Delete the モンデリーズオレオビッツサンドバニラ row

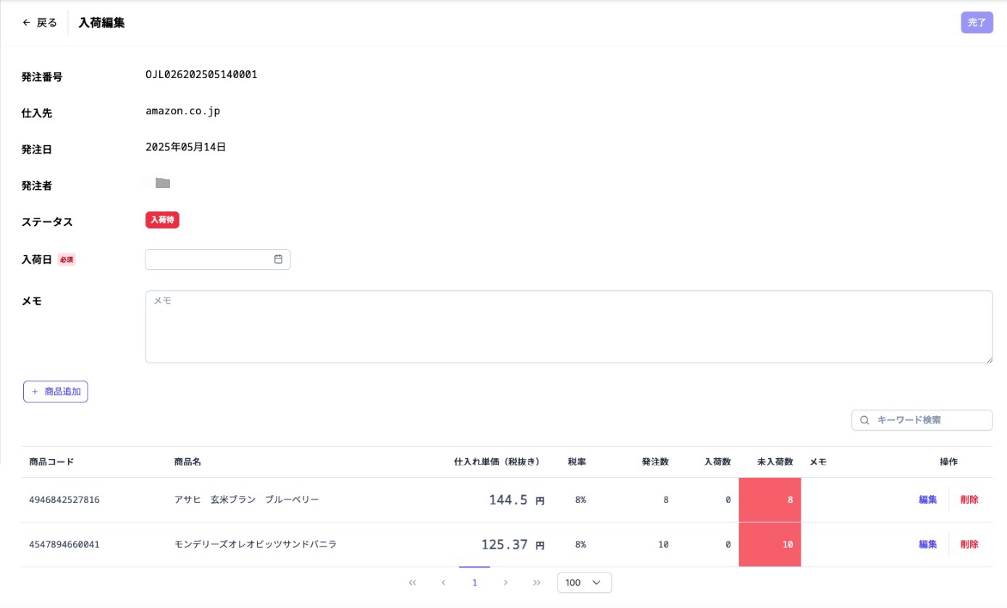coord(969,544)
